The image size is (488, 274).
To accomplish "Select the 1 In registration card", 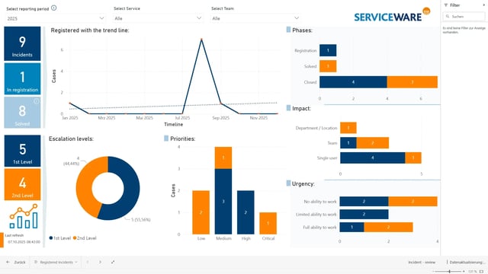I will coord(22,78).
